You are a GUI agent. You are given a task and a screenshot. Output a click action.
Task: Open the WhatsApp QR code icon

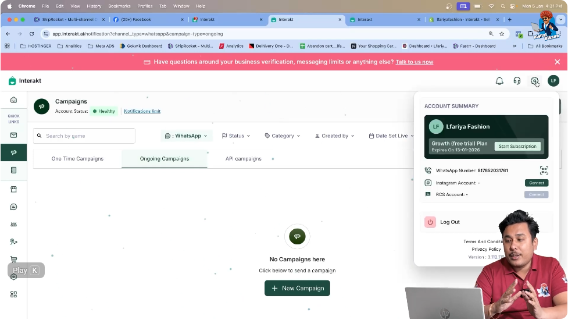pyautogui.click(x=544, y=170)
